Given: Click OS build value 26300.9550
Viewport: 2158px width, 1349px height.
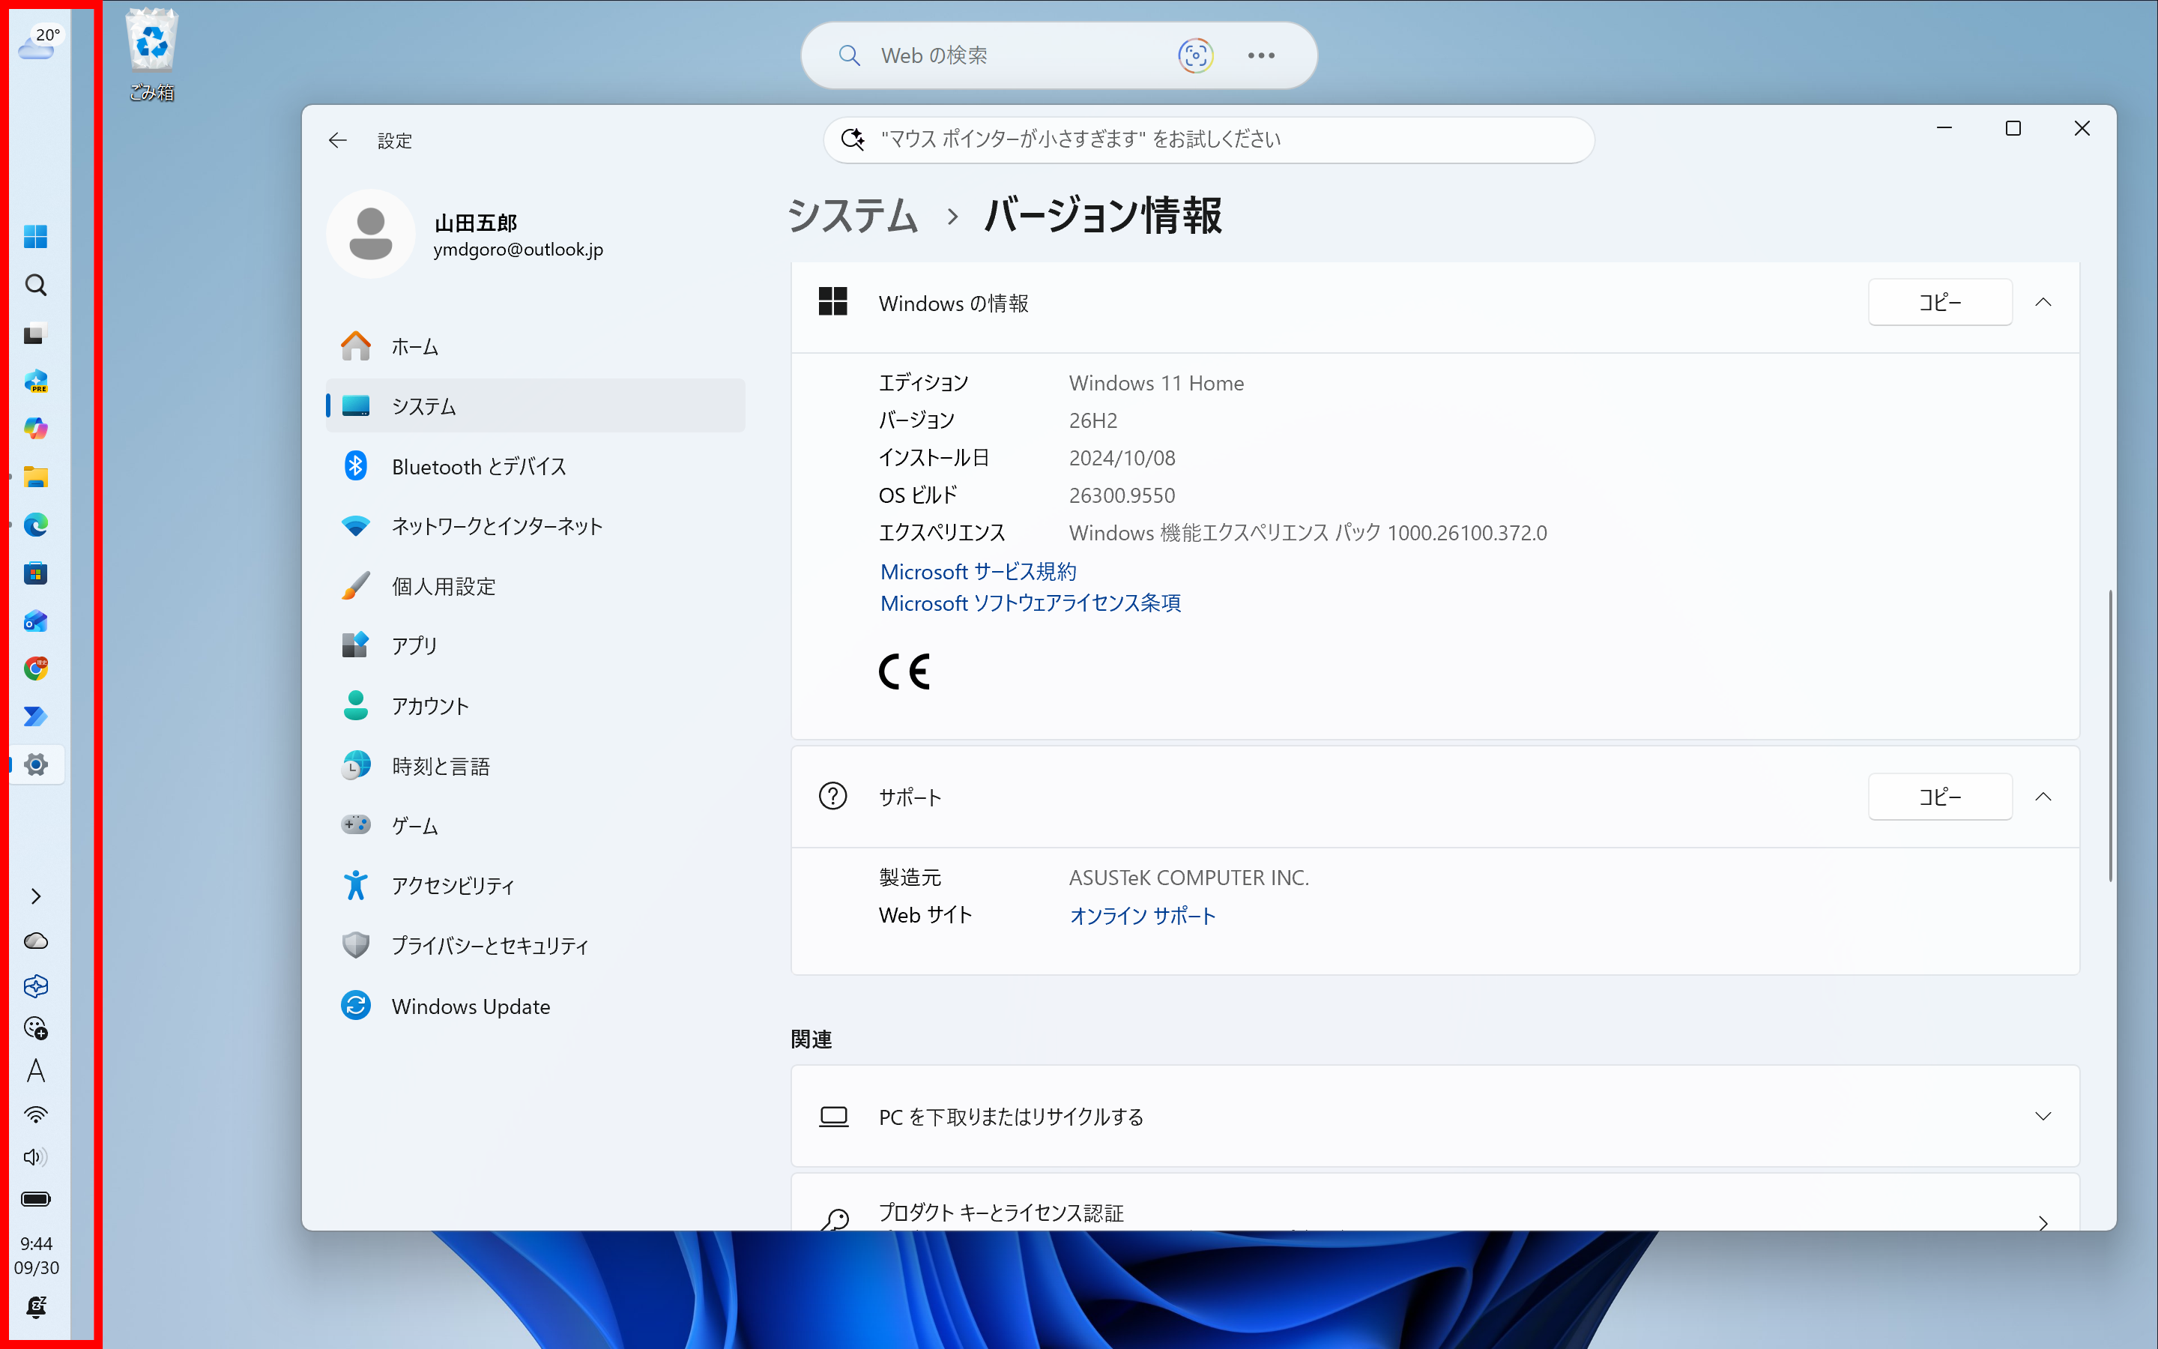Looking at the screenshot, I should pos(1122,495).
